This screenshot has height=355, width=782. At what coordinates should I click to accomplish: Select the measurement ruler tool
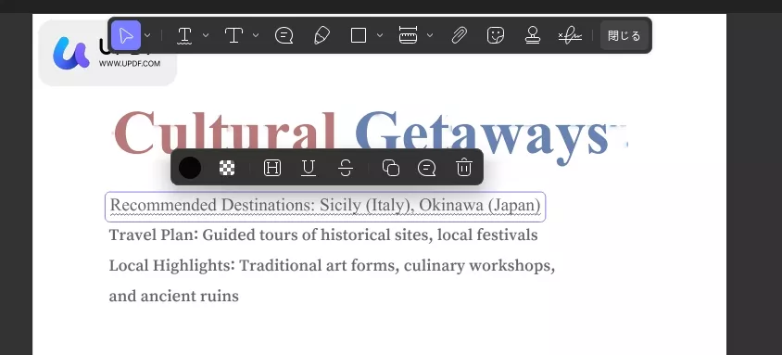(x=408, y=35)
